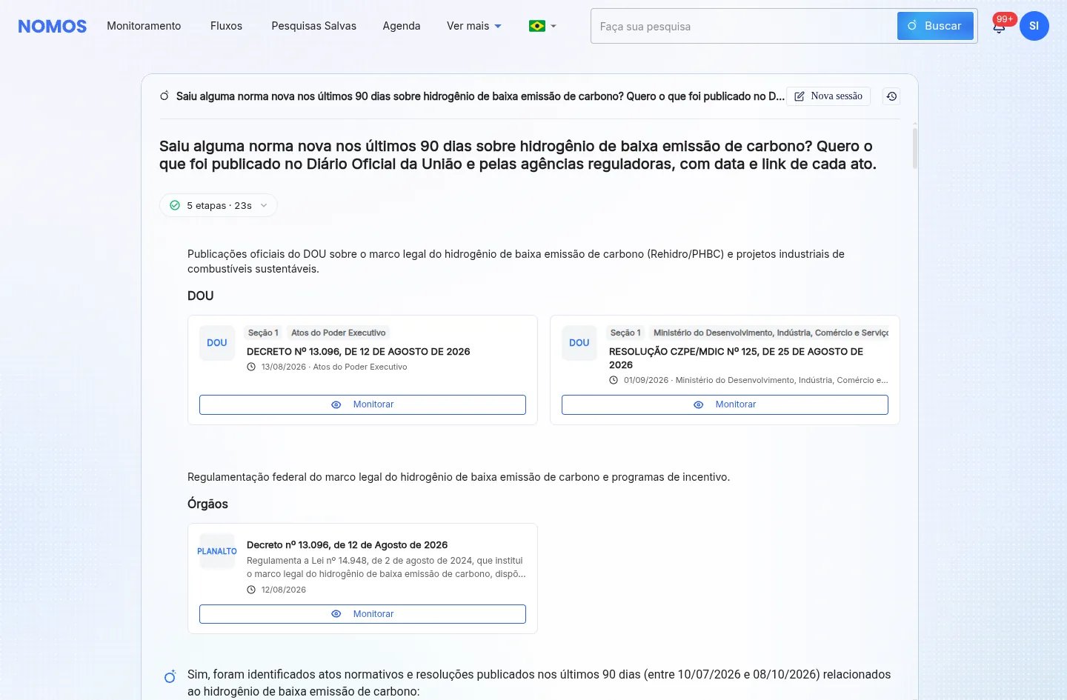Open DECRETO Nº 13.096, DE 12 DE AGOSTO title

click(x=359, y=352)
